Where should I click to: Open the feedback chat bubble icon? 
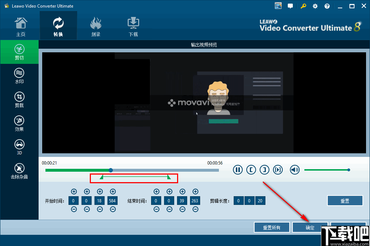click(x=290, y=6)
